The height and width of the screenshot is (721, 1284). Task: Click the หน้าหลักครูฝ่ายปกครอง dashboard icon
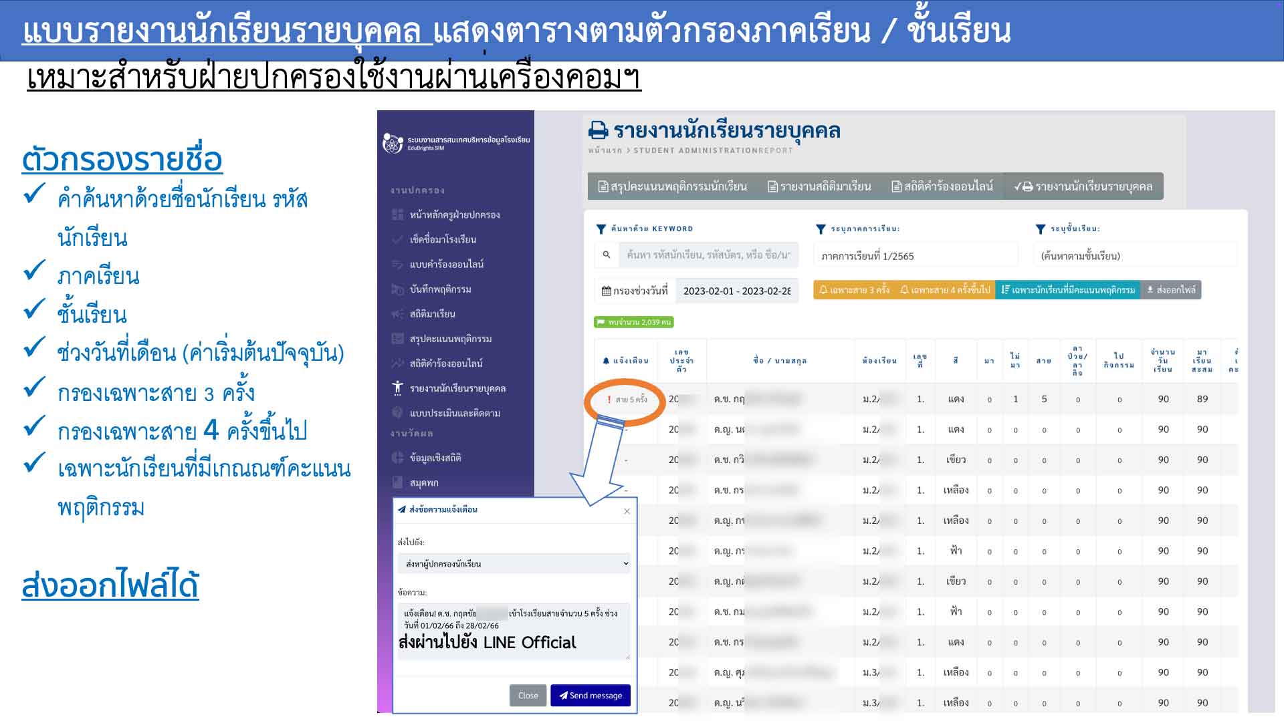(x=398, y=214)
